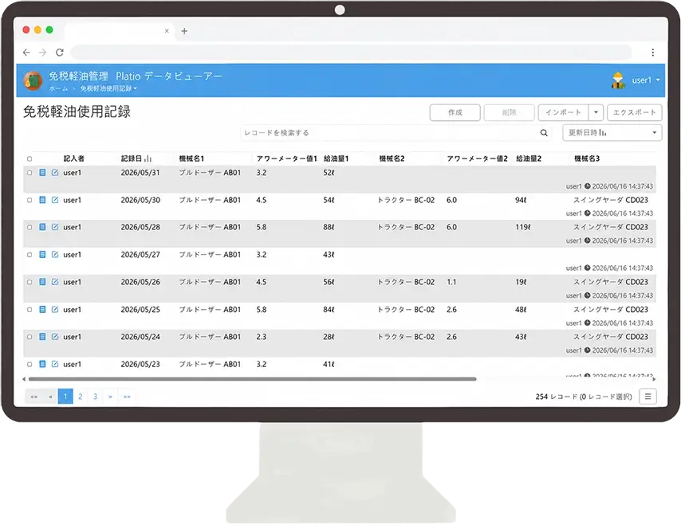Jump to first page
This screenshot has width=681, height=524.
pyautogui.click(x=33, y=397)
